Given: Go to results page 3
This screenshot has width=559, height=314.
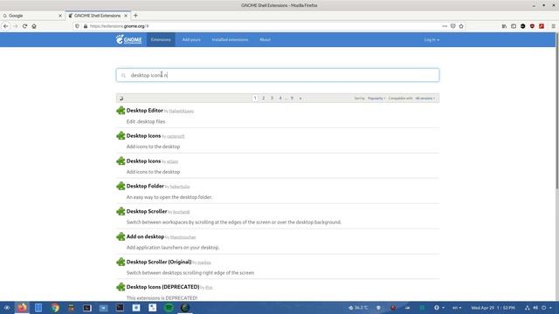Looking at the screenshot, I should pyautogui.click(x=272, y=99).
